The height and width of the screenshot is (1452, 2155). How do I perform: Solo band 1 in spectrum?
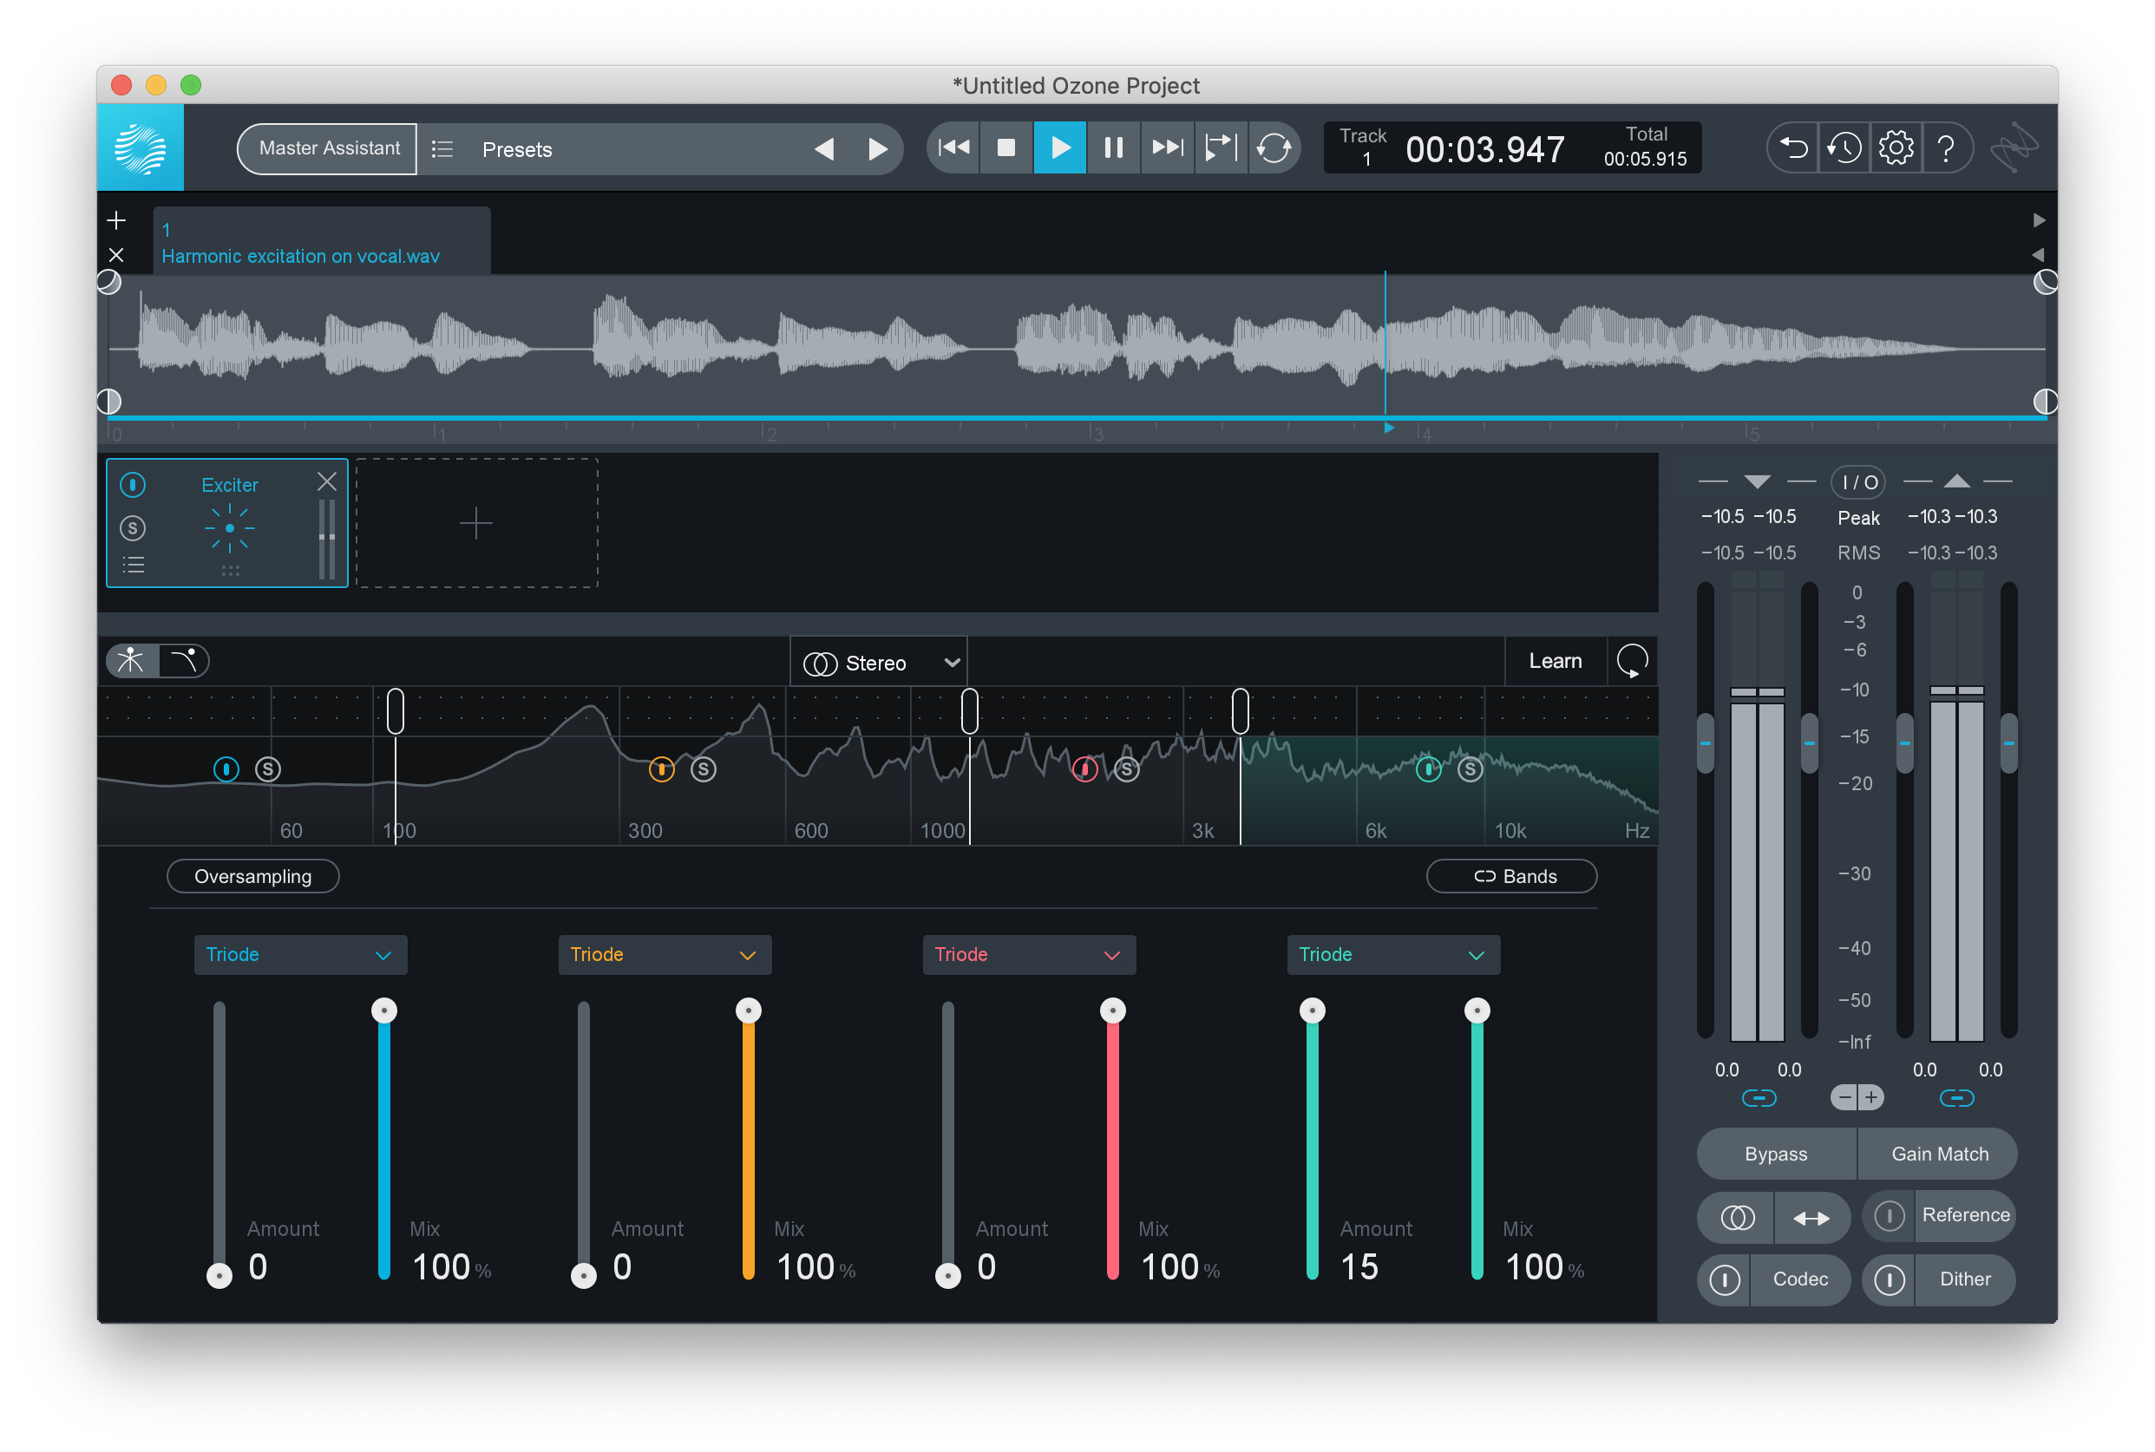(x=267, y=769)
